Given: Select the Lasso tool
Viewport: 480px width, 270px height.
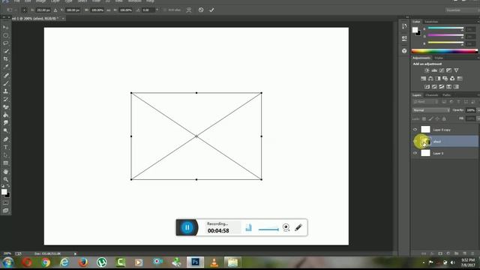Looking at the screenshot, I should [x=5, y=43].
